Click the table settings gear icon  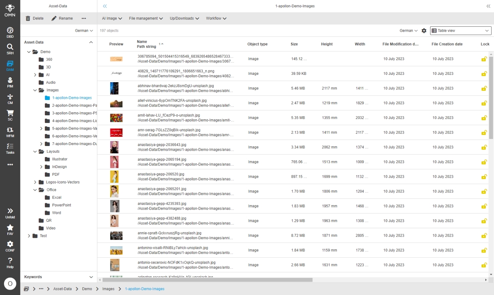[x=424, y=31]
